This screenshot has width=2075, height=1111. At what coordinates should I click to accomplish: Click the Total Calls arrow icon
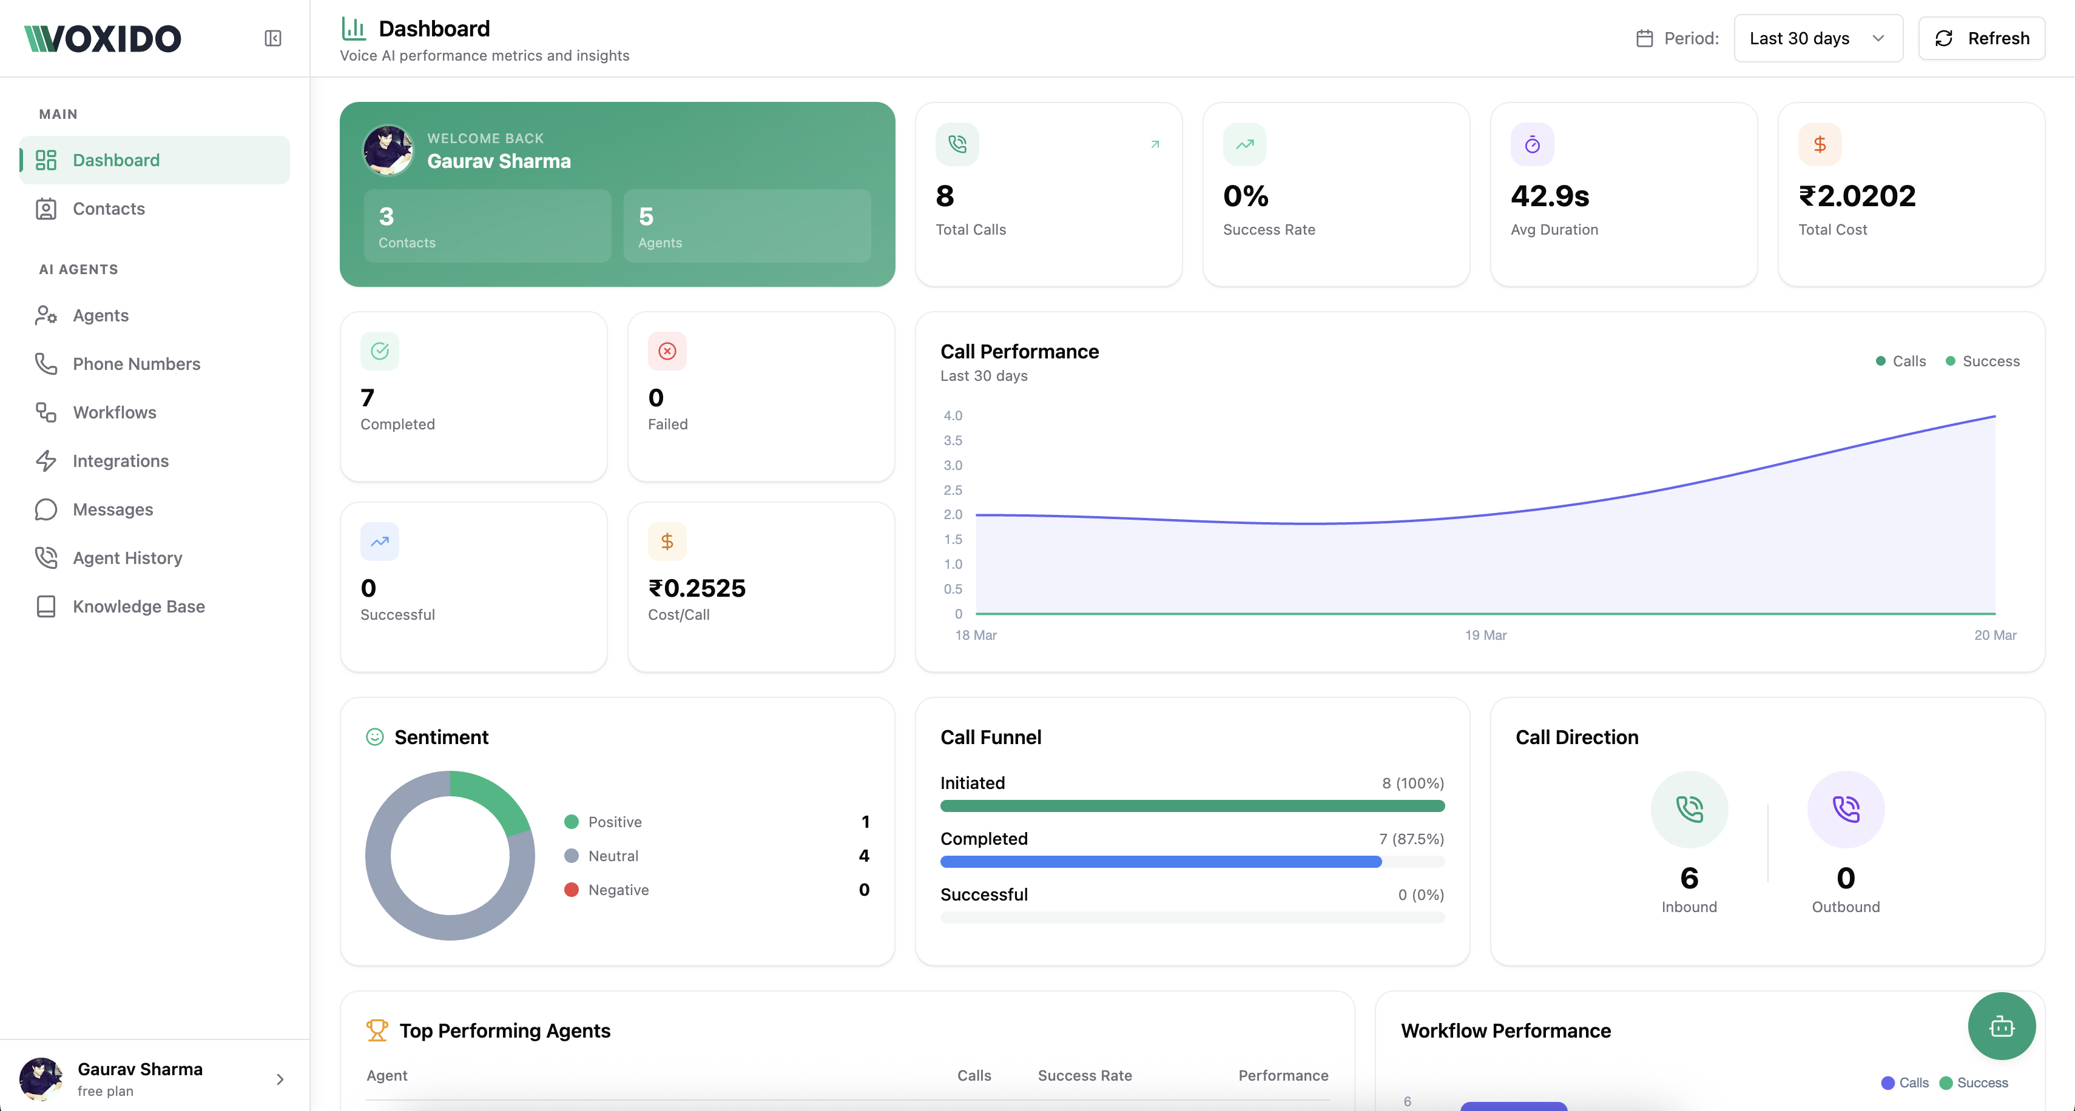pyautogui.click(x=1155, y=144)
